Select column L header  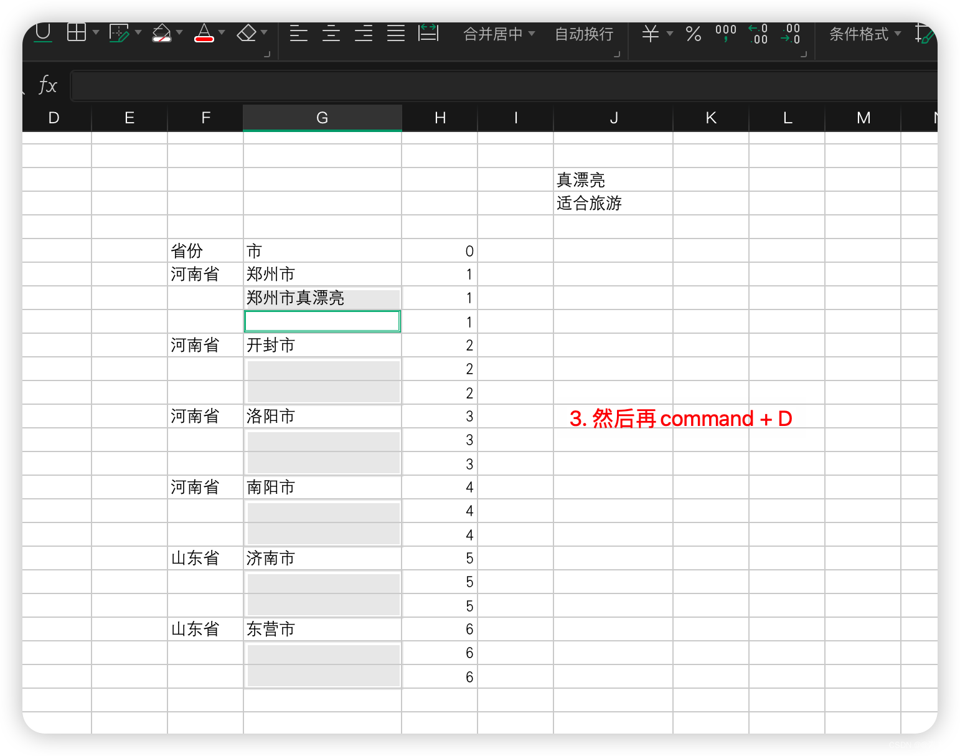[787, 118]
